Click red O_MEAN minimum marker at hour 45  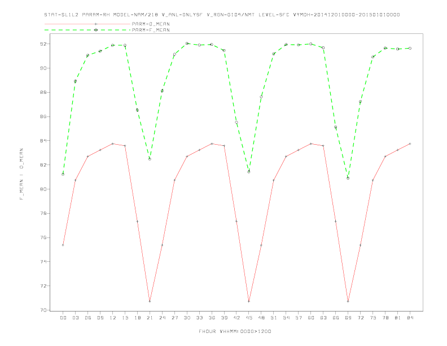click(x=249, y=301)
